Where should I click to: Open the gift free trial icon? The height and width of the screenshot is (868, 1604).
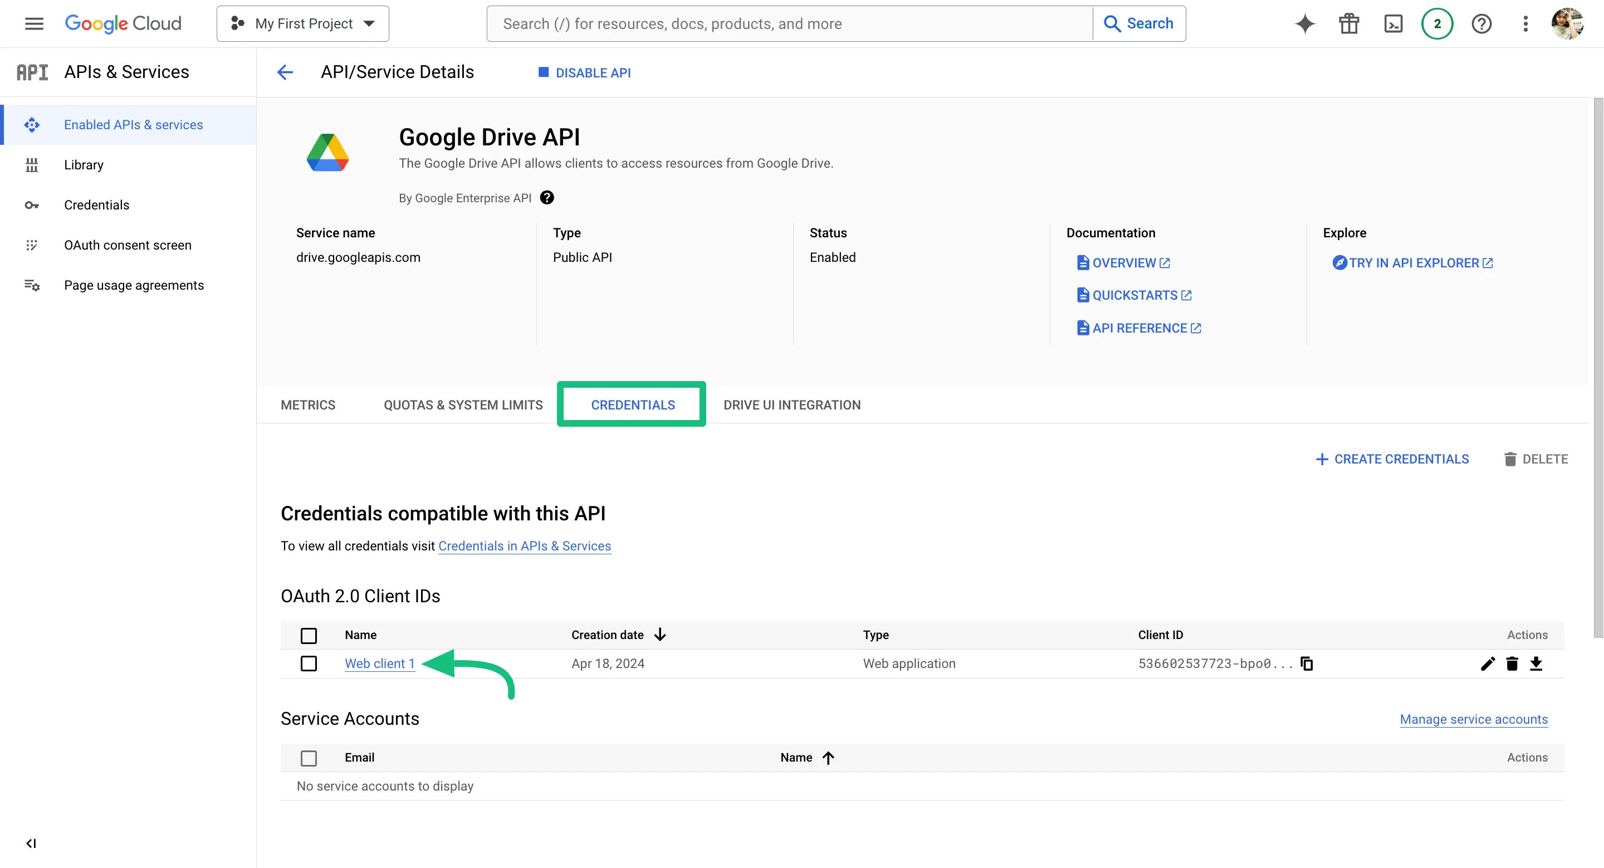tap(1349, 23)
